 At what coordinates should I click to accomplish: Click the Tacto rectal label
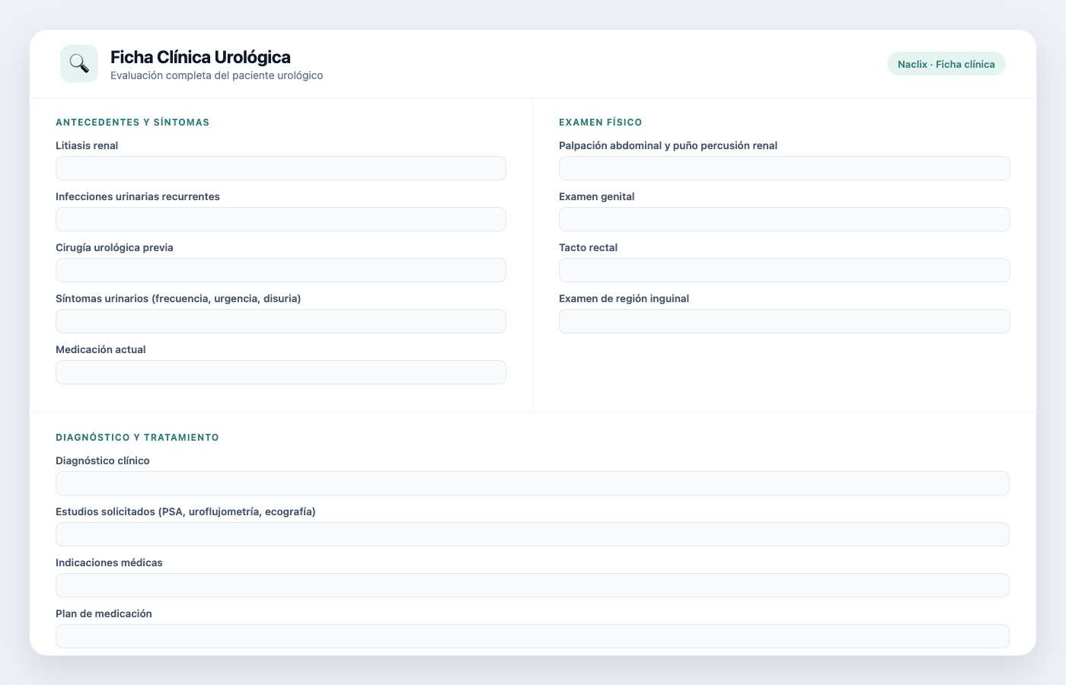tap(588, 247)
